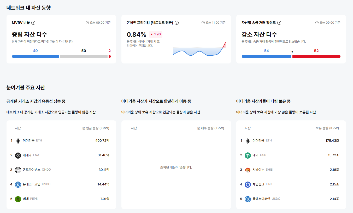Click Ethereum logo in 보유 물량 list
The height and width of the screenshot is (213, 353).
point(248,141)
